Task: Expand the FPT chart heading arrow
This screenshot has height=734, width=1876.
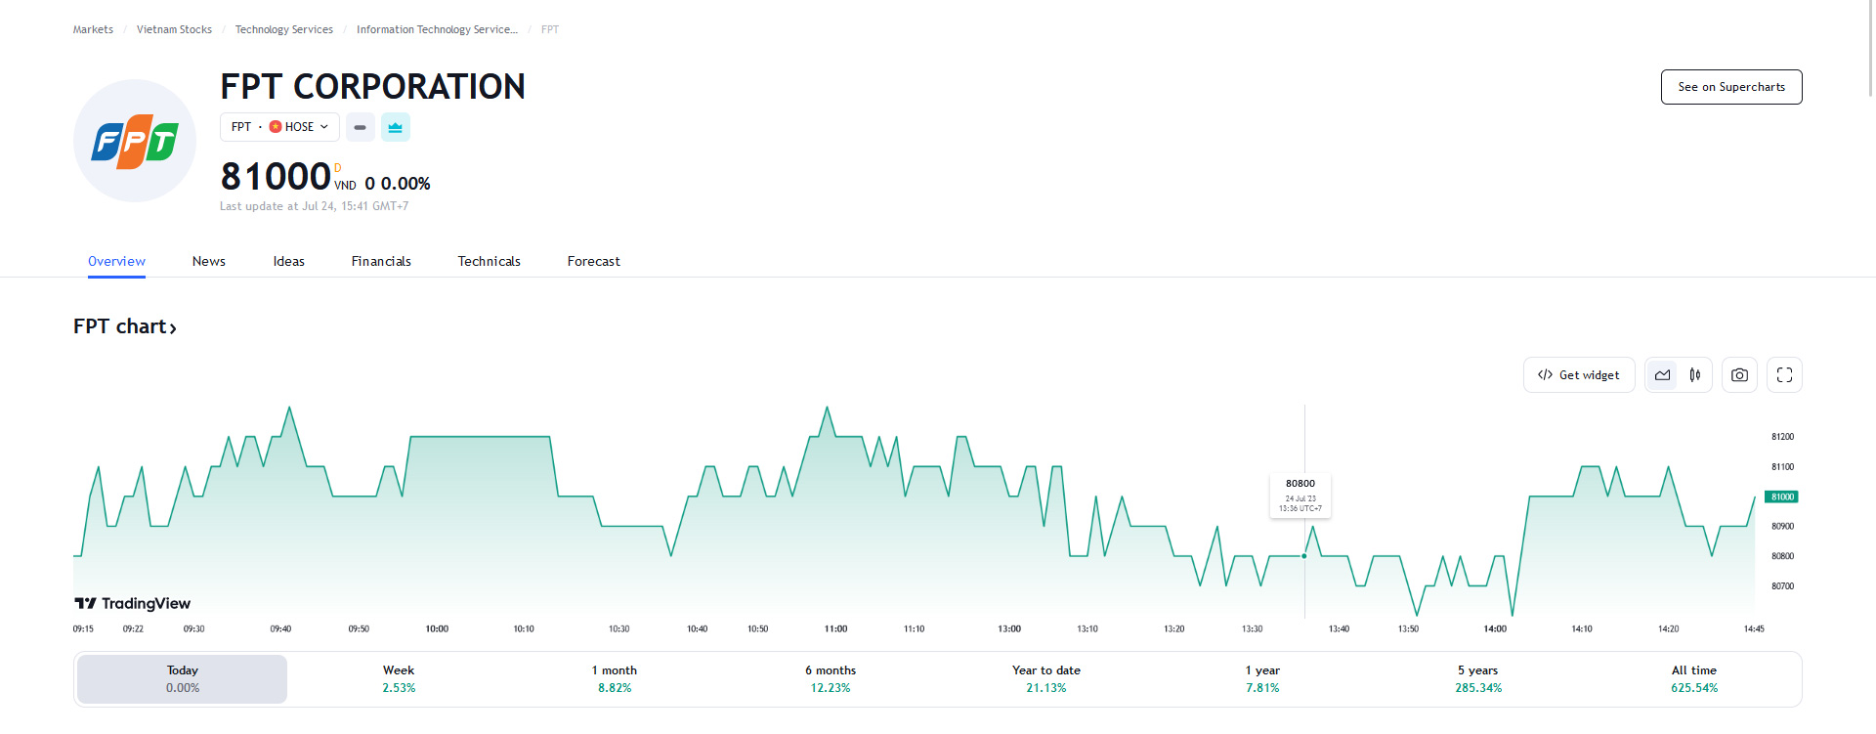Action: [x=173, y=328]
